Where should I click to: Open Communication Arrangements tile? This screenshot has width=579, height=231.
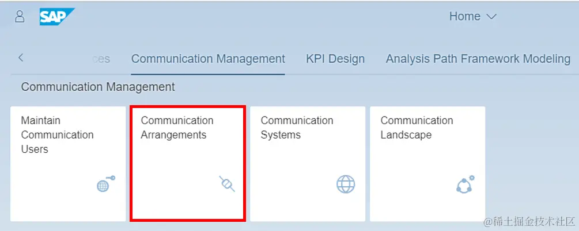(188, 164)
